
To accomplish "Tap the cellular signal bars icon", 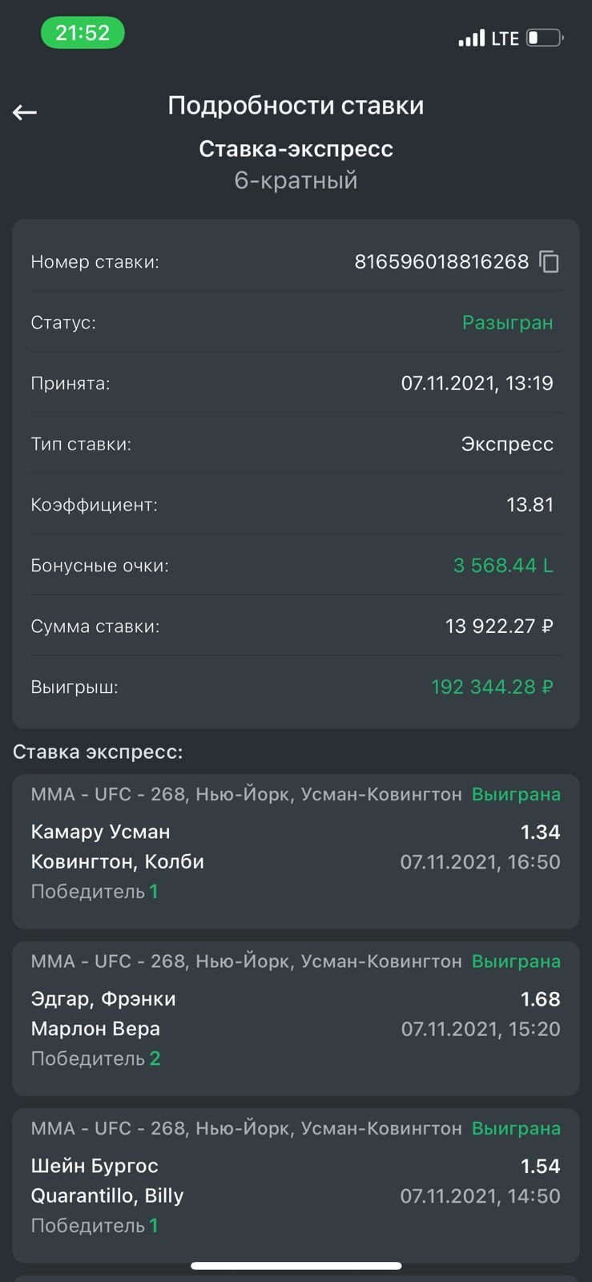I will [x=471, y=38].
